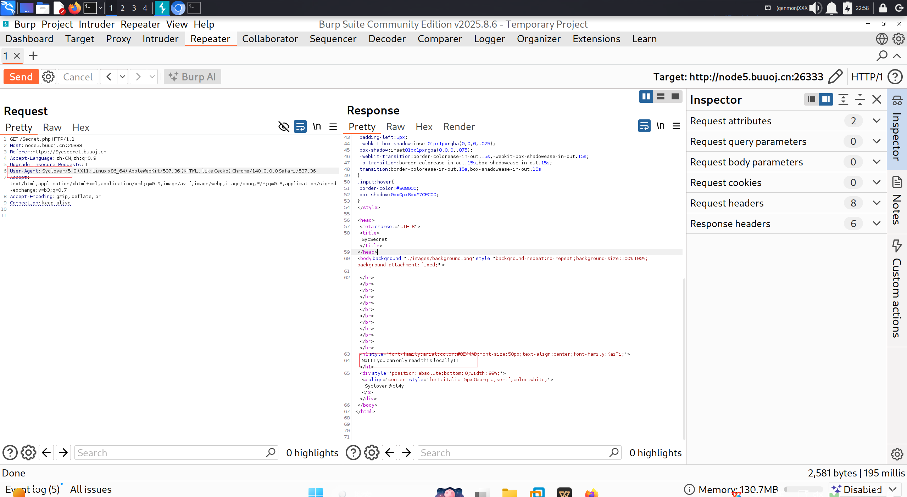Open the history back dropdown arrow
Image resolution: width=907 pixels, height=497 pixels.
click(122, 77)
